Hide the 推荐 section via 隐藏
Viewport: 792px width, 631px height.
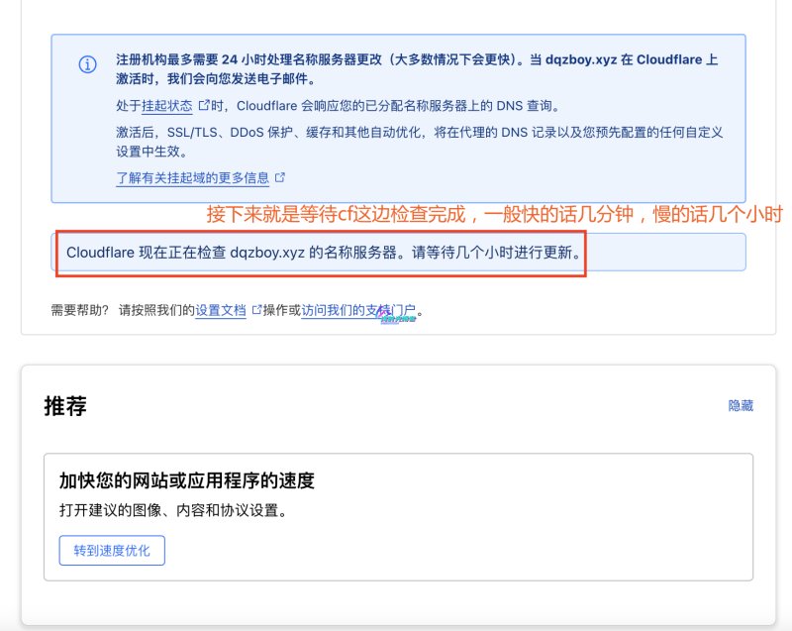[741, 406]
